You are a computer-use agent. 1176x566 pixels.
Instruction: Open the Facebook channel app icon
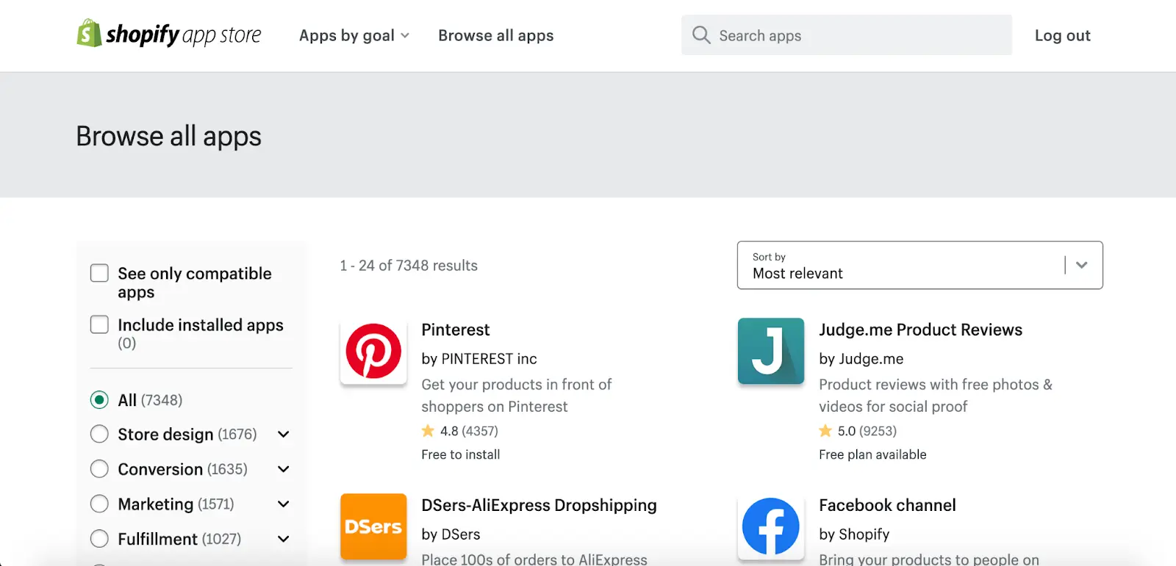coord(771,526)
